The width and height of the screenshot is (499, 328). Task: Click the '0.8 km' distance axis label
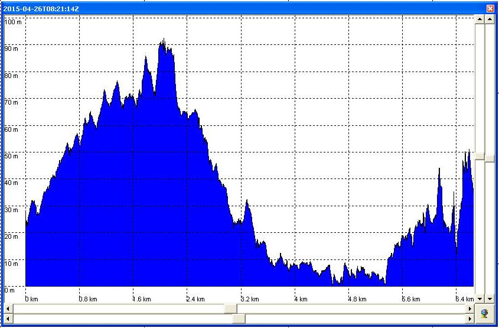88,300
